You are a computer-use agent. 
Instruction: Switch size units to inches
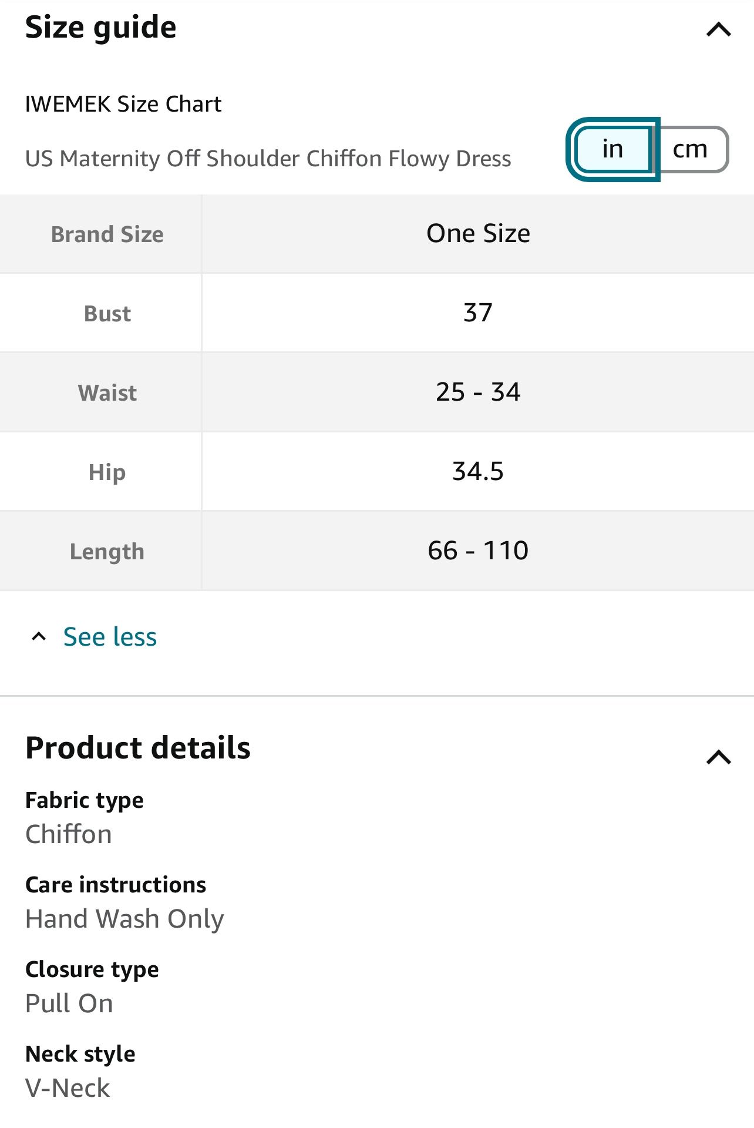[x=613, y=149]
